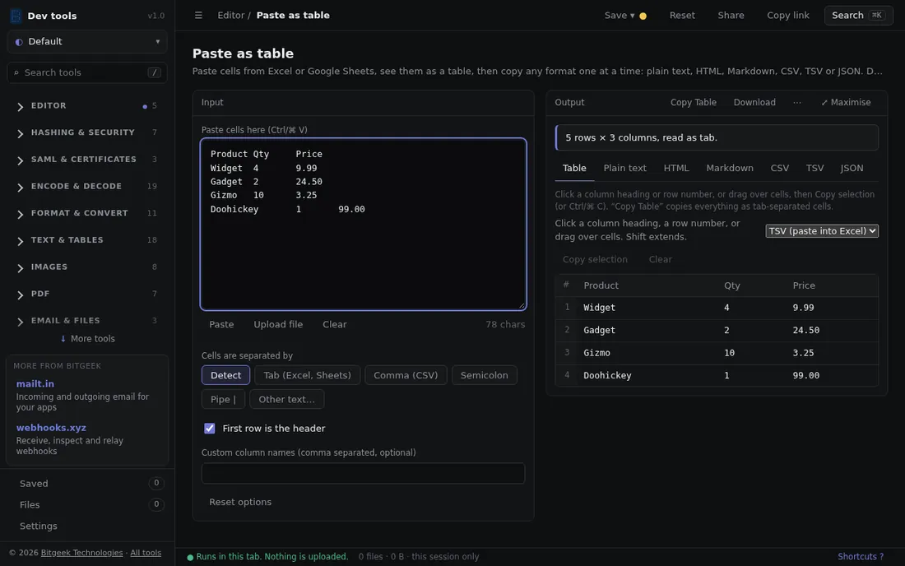
Task: Toggle the sidebar hamburger menu icon
Action: point(198,16)
